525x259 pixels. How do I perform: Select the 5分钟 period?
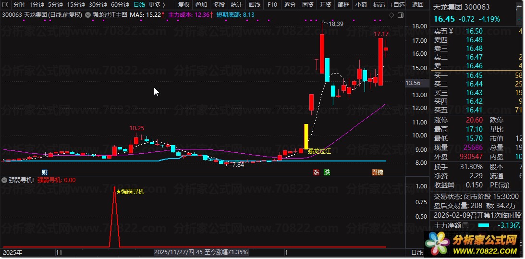[55, 5]
